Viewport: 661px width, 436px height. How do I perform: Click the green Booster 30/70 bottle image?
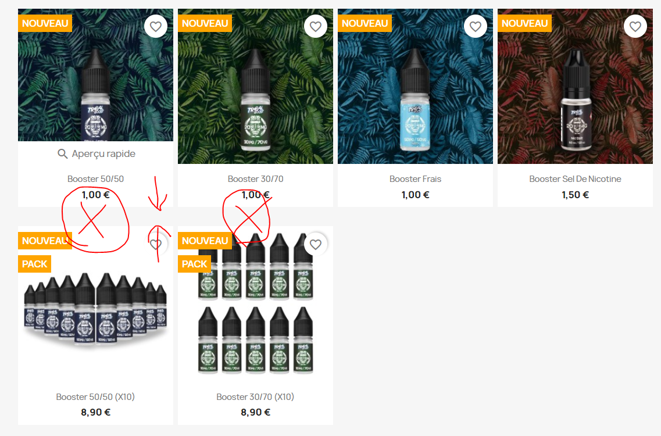[255, 87]
